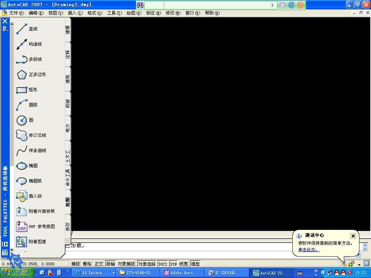Screen dimensions: 371x278
Task: Click the 附着图像 attach image tool
Action: [x=31, y=241]
